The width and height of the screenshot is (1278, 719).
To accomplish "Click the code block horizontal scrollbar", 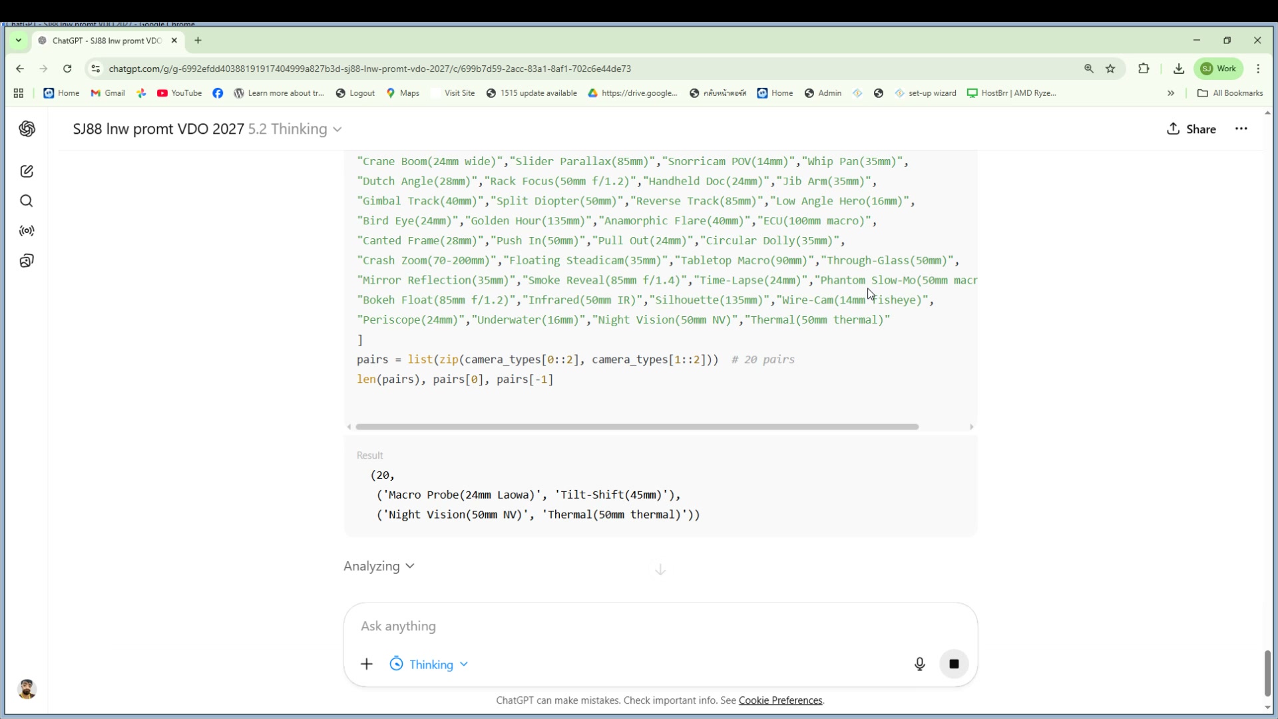I will (x=636, y=427).
